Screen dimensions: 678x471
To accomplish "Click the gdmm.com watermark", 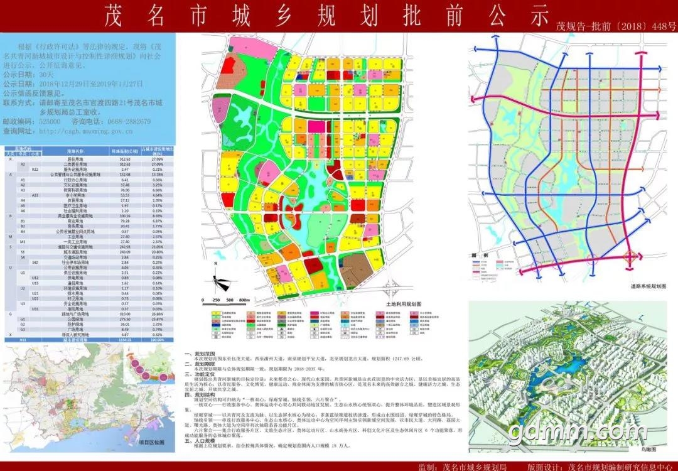I will [x=578, y=431].
